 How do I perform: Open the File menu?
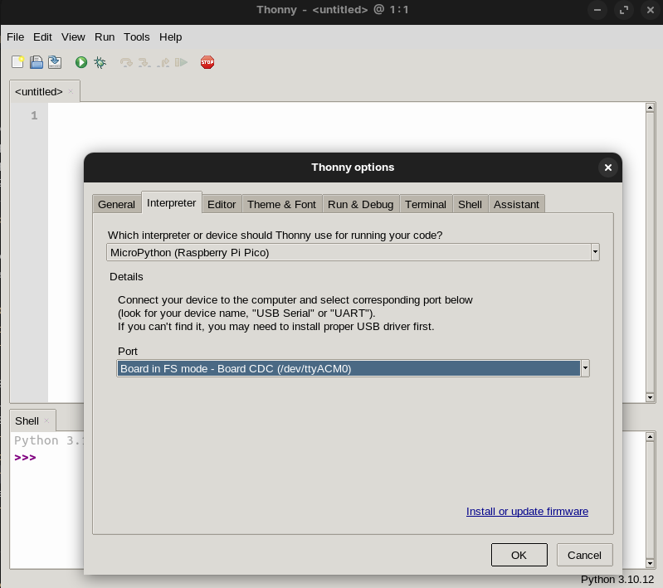tap(15, 37)
